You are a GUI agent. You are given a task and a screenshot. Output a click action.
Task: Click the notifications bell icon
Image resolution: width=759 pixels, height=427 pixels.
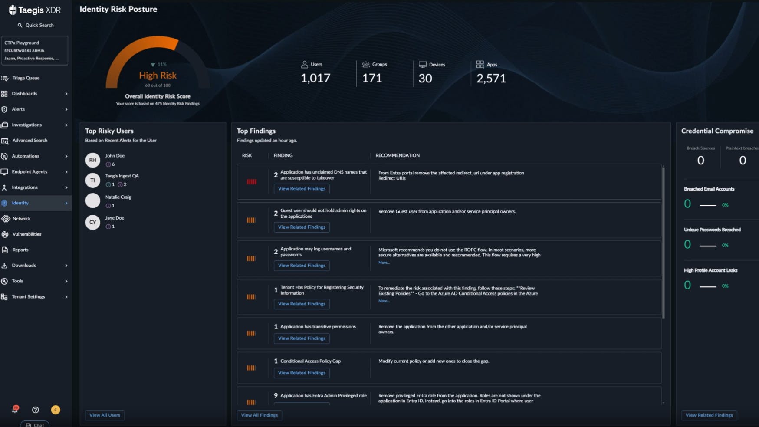(x=15, y=409)
